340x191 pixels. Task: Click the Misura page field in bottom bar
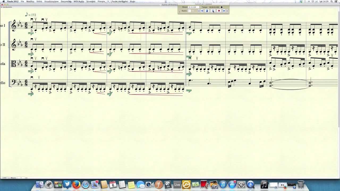pyautogui.click(x=21, y=178)
